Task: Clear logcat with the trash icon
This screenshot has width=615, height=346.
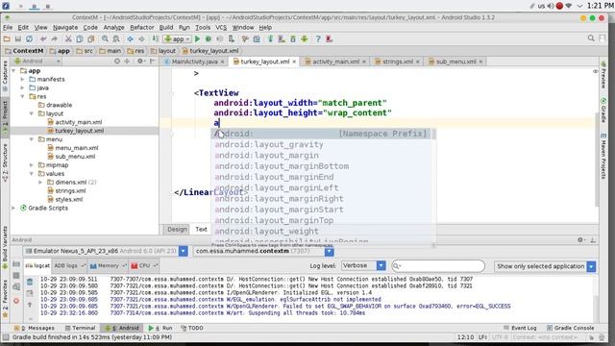Action: [30, 282]
